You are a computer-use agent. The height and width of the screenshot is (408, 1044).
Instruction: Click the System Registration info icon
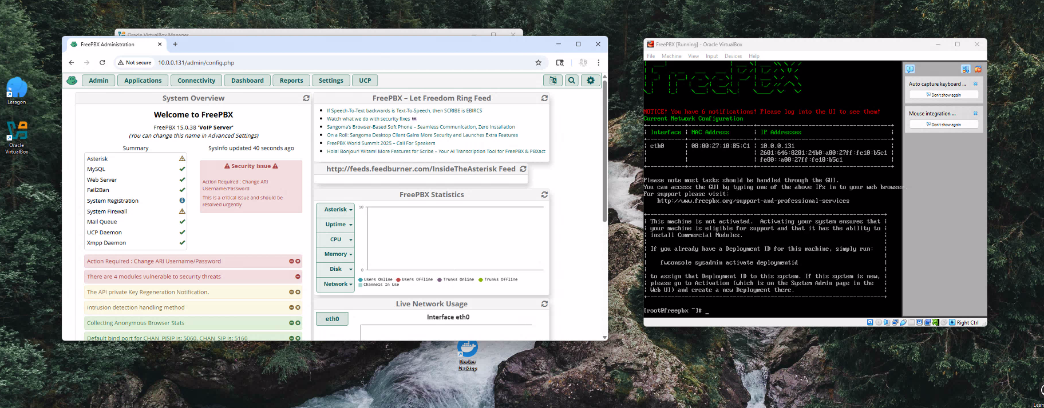click(182, 201)
